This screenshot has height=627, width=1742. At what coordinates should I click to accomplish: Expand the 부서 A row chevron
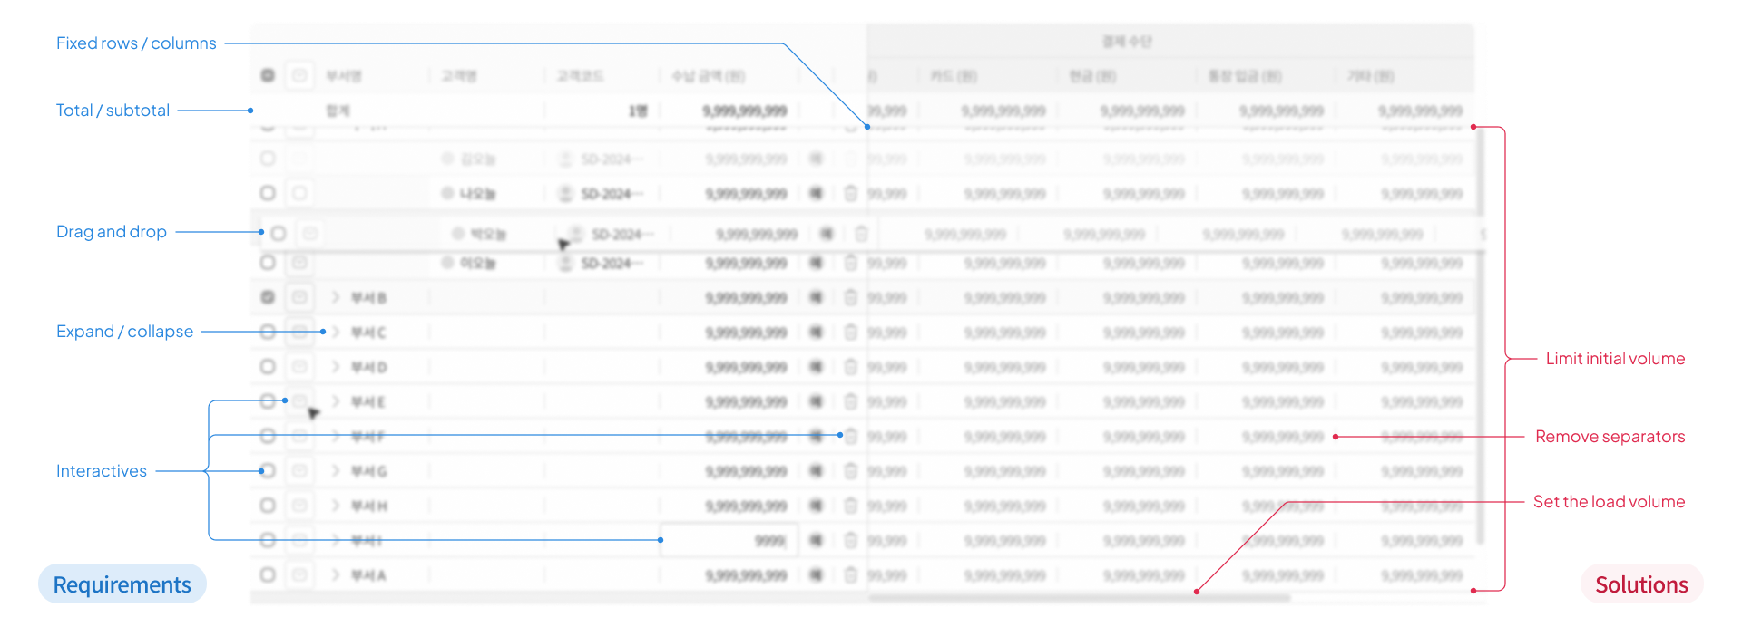335,575
